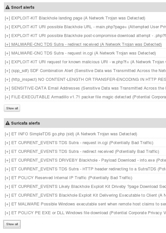Show all Suricata alerts

(12, 224)
